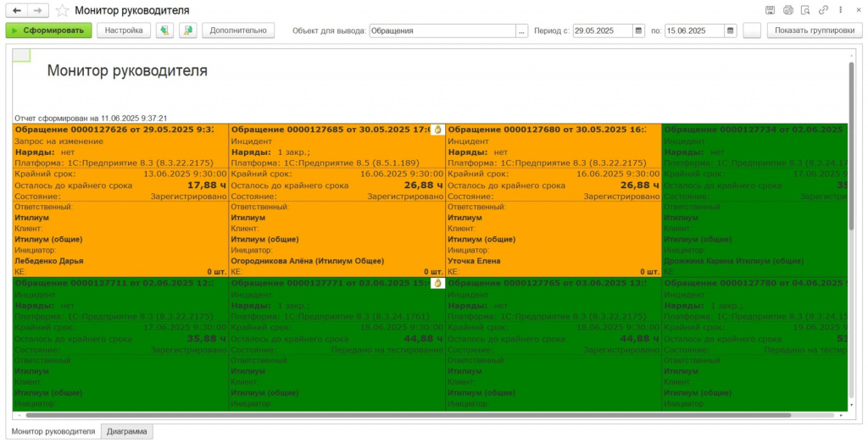This screenshot has height=443, width=868.
Task: Generate the report with Сформировать
Action: click(x=48, y=30)
